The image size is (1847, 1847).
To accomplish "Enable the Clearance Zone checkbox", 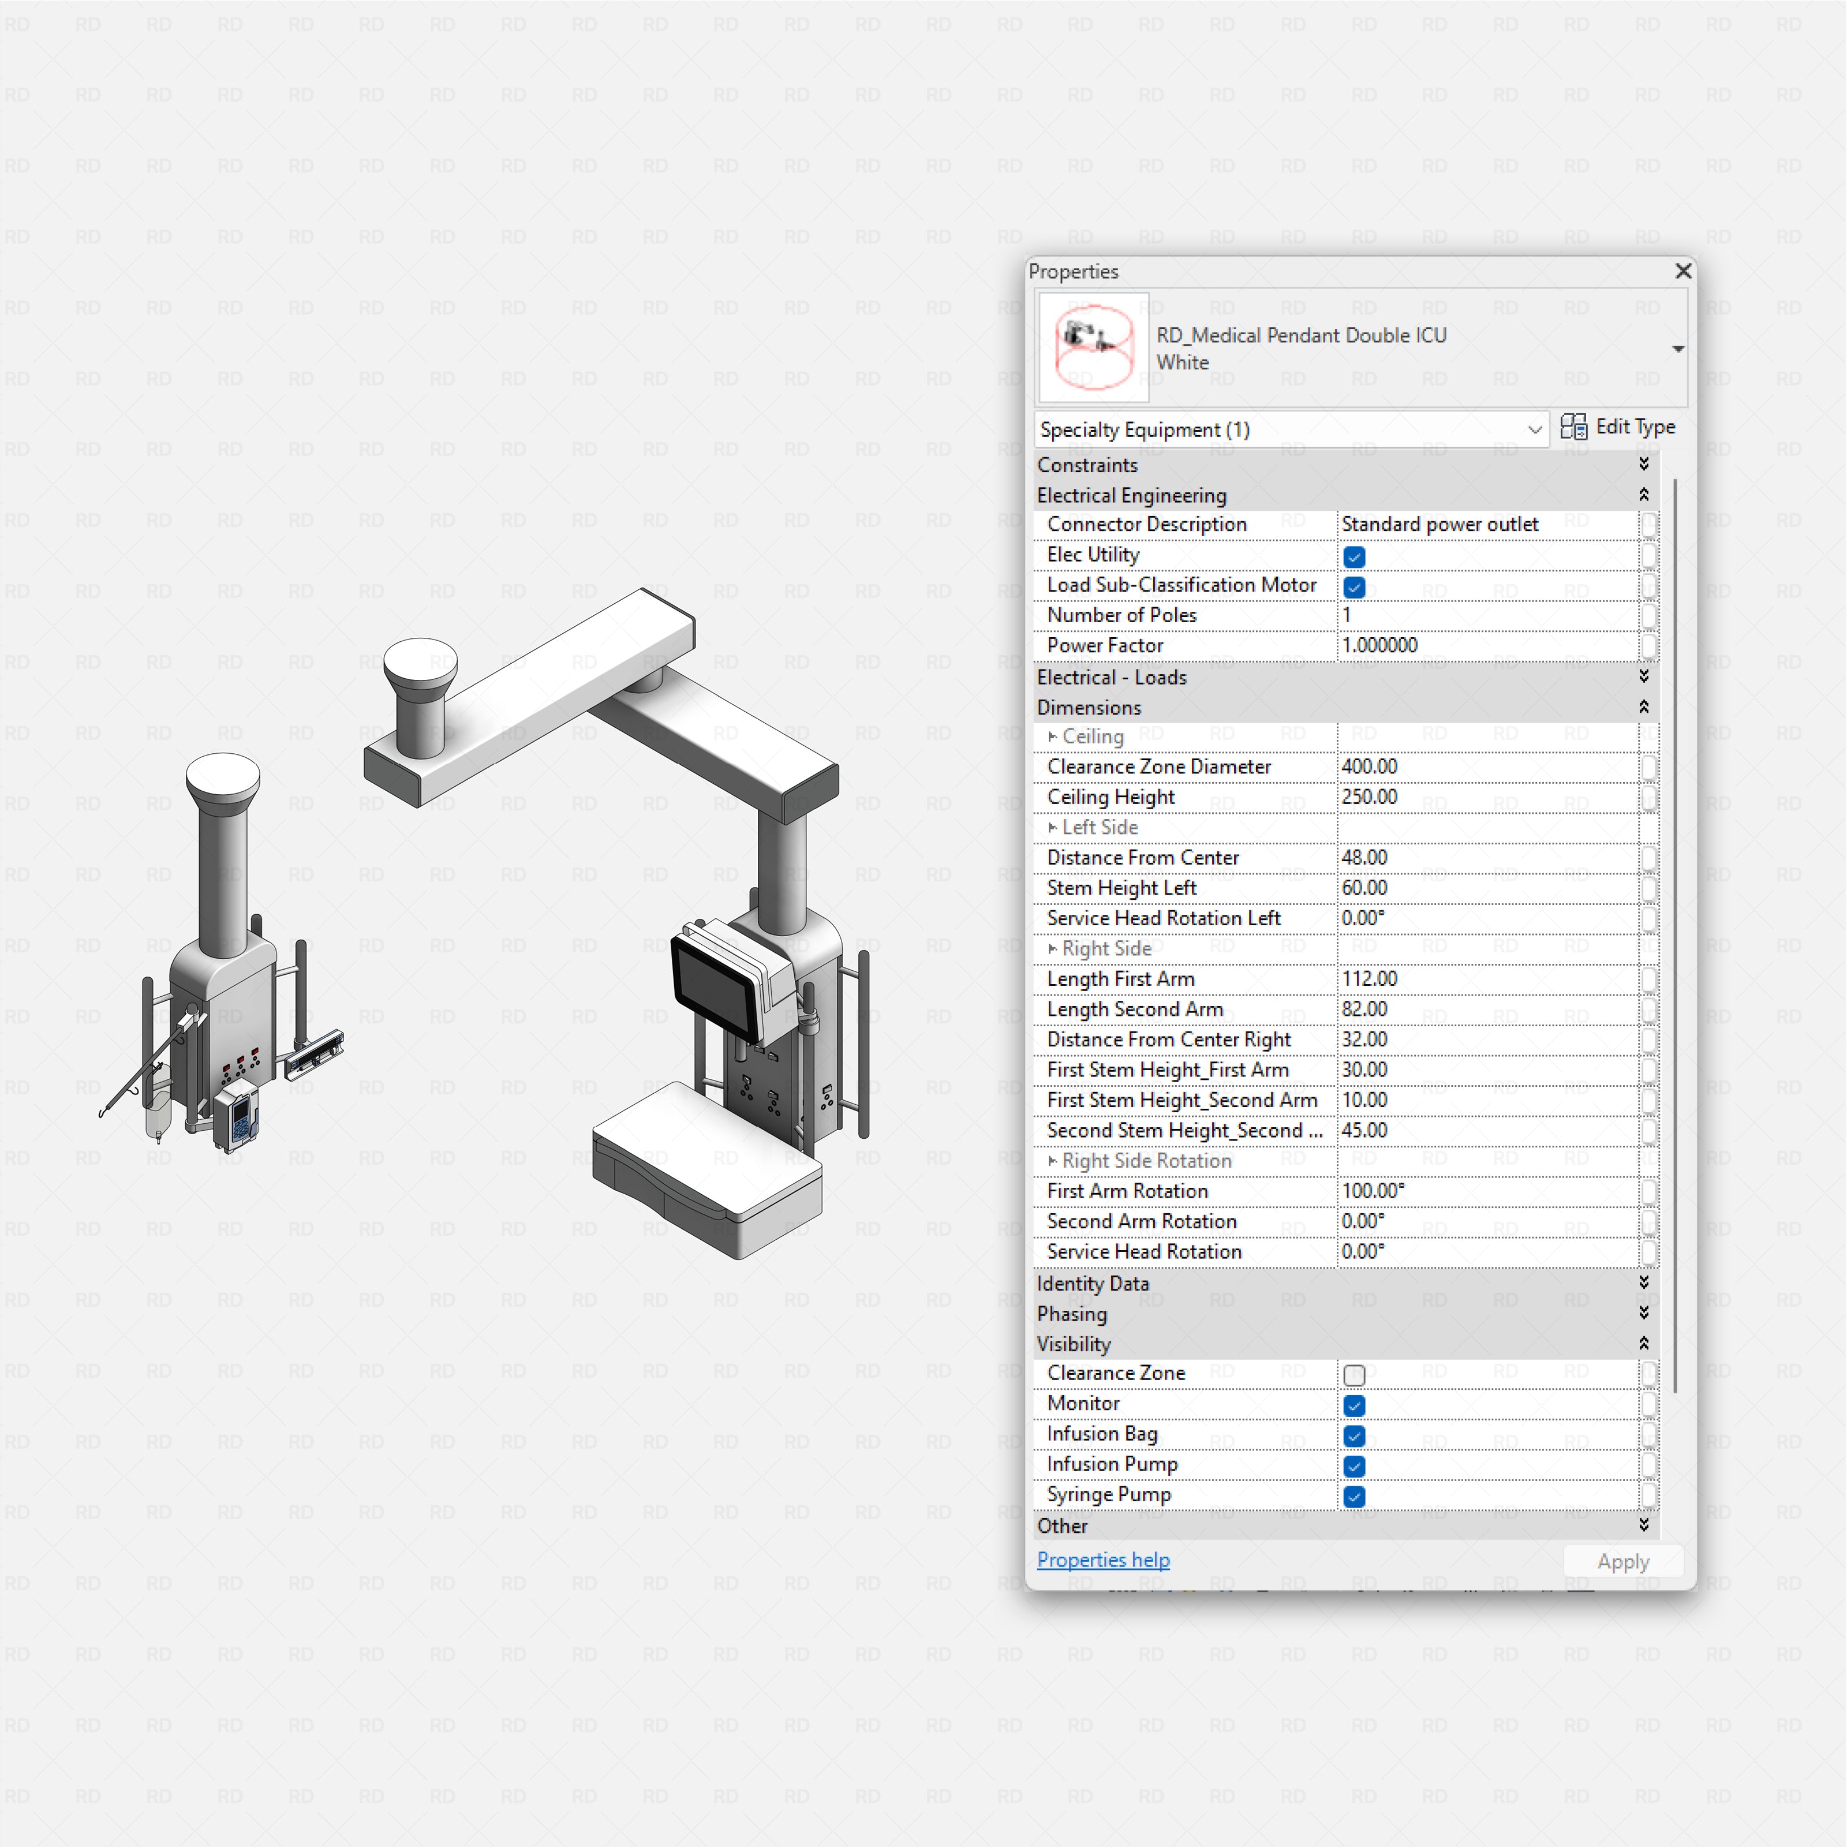I will 1354,1374.
